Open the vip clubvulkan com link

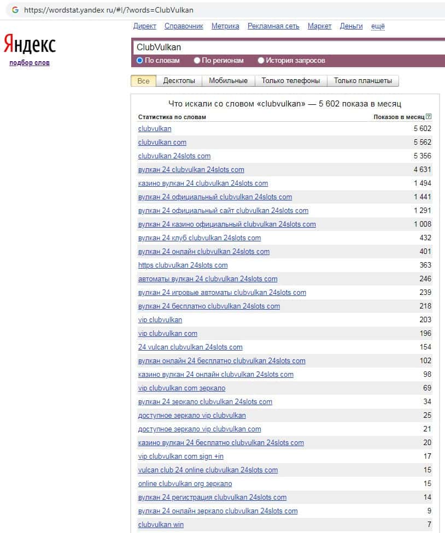(168, 334)
